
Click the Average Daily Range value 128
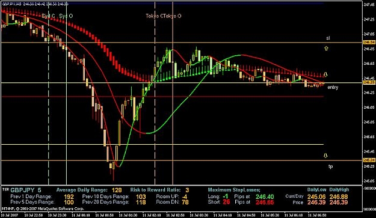point(117,190)
